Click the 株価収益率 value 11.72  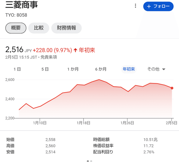(149, 146)
